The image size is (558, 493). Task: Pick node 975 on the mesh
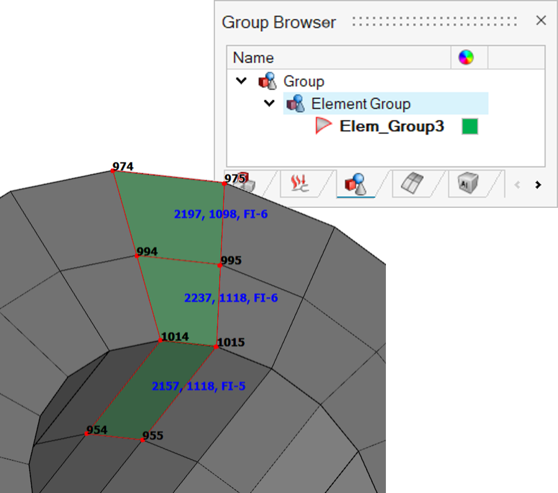pyautogui.click(x=224, y=184)
